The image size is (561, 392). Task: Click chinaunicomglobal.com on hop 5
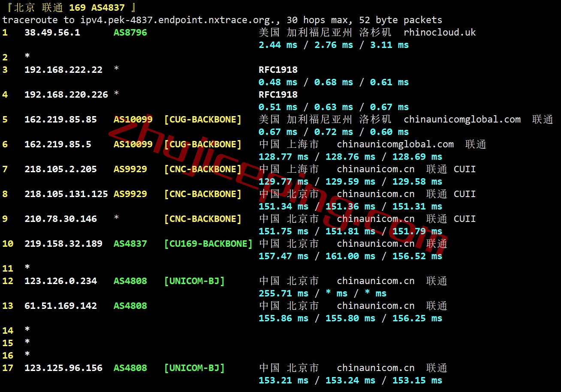[462, 120]
